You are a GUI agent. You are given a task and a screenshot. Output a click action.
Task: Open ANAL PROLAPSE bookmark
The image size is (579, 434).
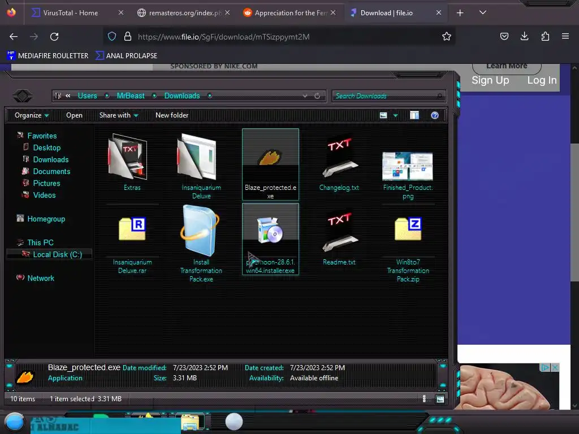[126, 56]
